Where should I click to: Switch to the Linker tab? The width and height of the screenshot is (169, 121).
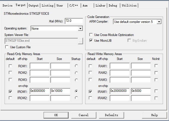tap(100, 5)
